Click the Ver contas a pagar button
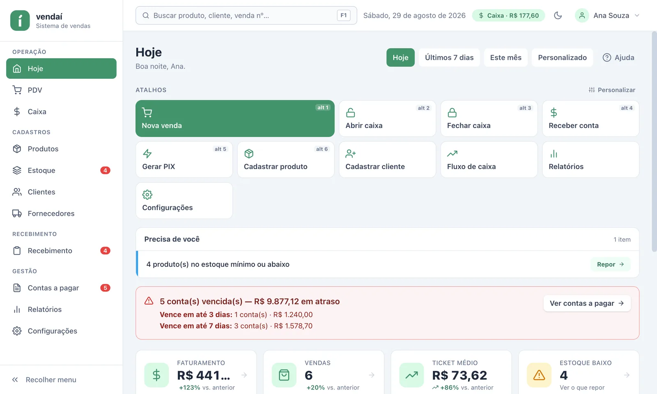The image size is (657, 394). (587, 303)
